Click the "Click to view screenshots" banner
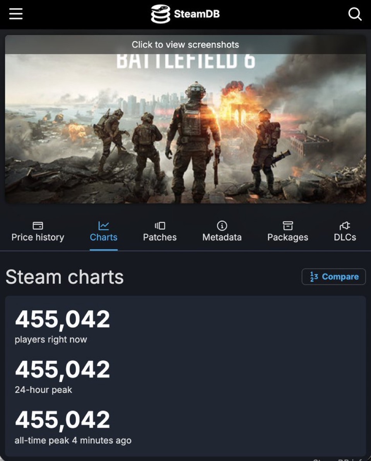The image size is (371, 461). click(x=185, y=45)
